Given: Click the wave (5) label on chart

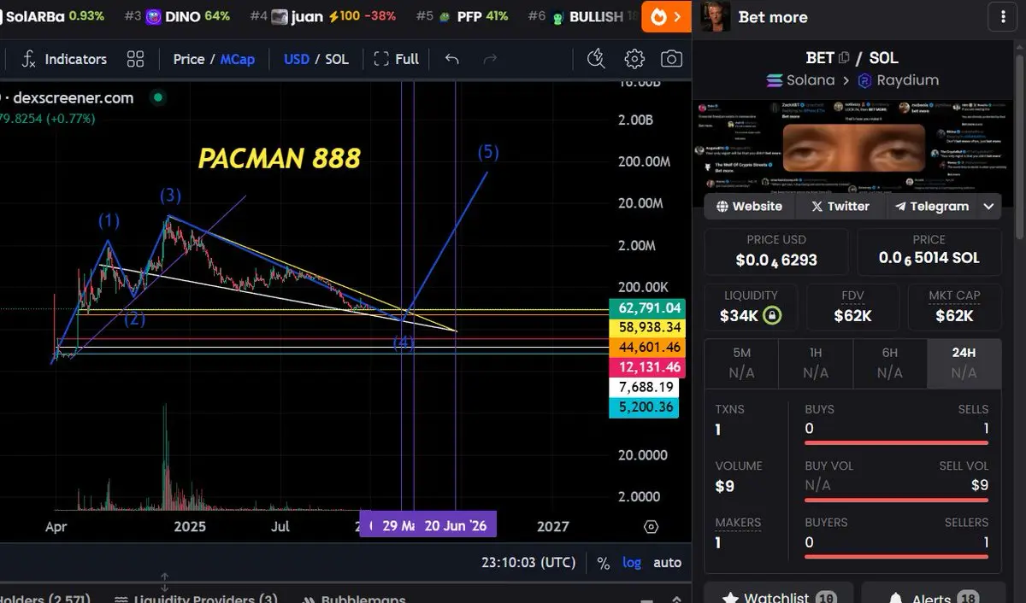Looking at the screenshot, I should pos(488,153).
